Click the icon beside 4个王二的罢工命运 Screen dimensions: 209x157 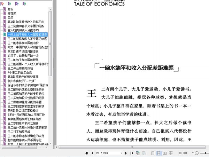coord(5,72)
